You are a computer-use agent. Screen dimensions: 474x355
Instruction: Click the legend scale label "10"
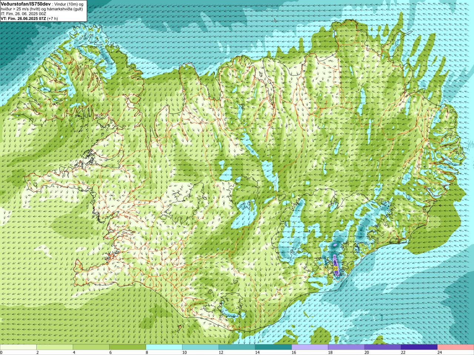(184, 352)
